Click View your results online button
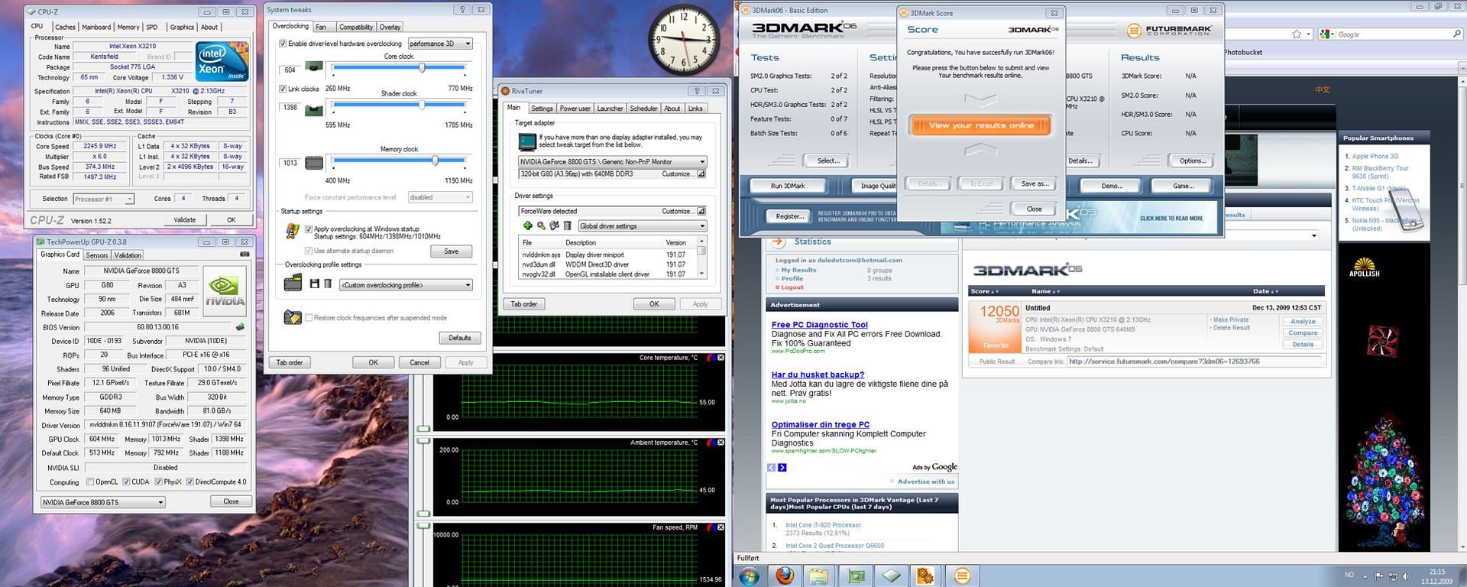This screenshot has width=1467, height=587. [980, 125]
